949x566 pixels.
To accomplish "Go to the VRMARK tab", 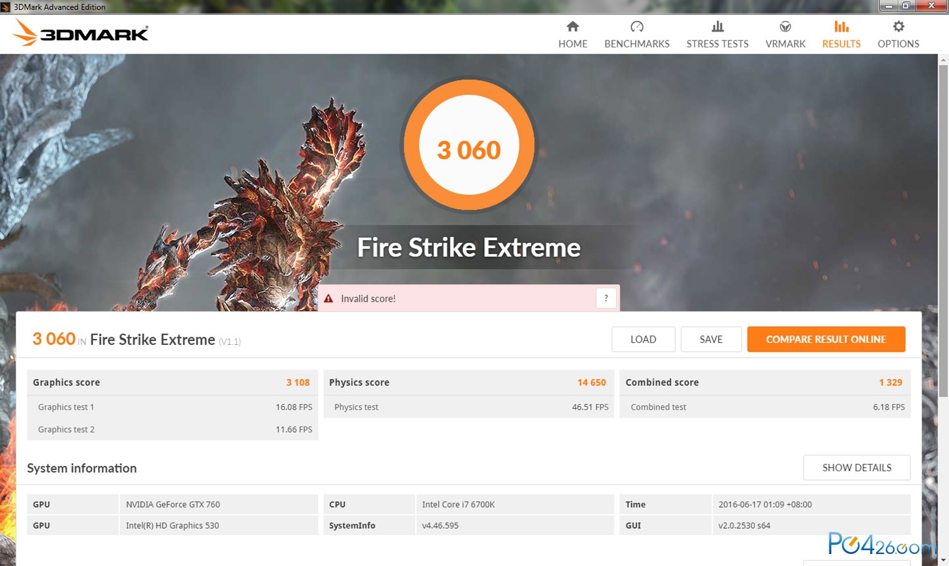I will 785,34.
